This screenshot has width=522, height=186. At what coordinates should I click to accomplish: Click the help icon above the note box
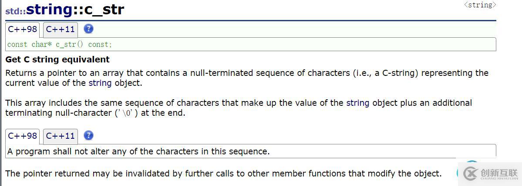click(x=88, y=136)
